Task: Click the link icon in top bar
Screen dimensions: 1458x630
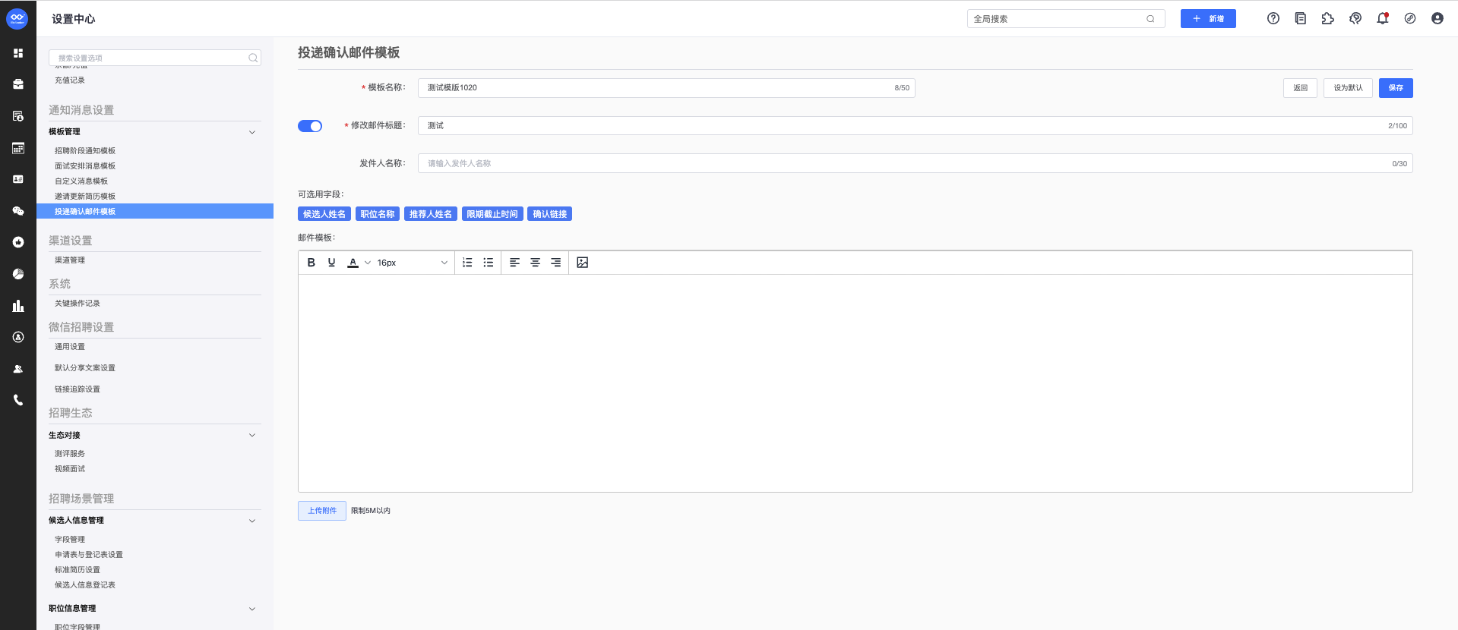Action: point(1410,18)
